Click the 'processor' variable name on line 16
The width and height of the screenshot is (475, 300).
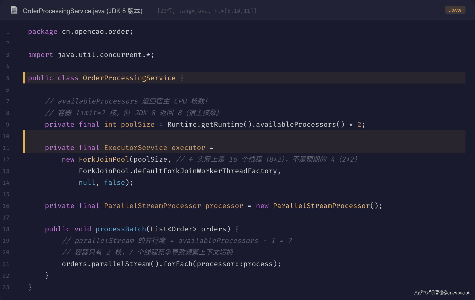224,206
